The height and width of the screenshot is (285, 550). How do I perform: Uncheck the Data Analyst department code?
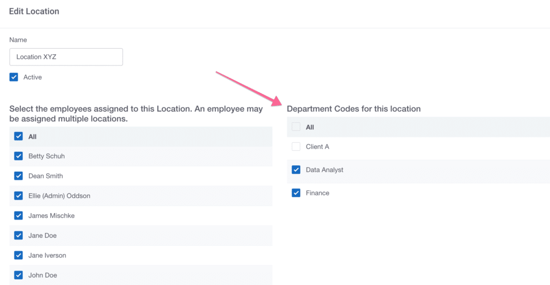click(296, 170)
